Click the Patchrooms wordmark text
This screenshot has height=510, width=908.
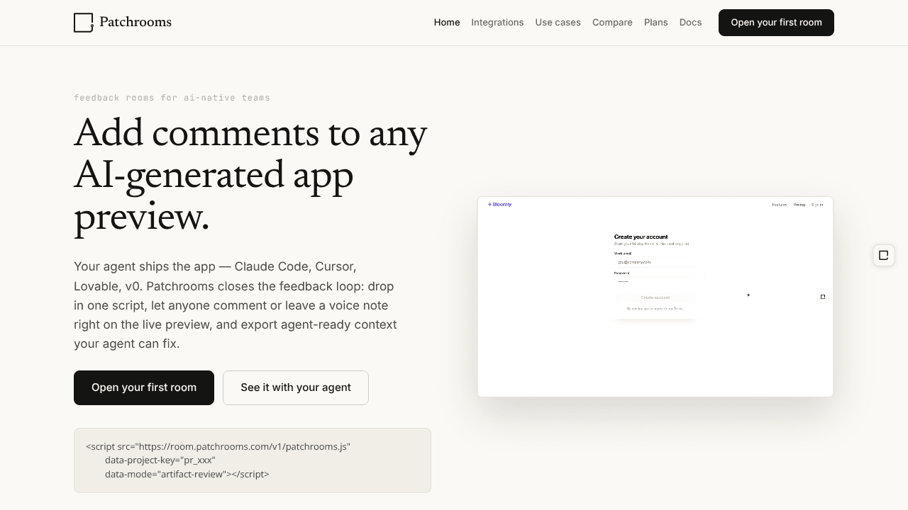coord(135,22)
